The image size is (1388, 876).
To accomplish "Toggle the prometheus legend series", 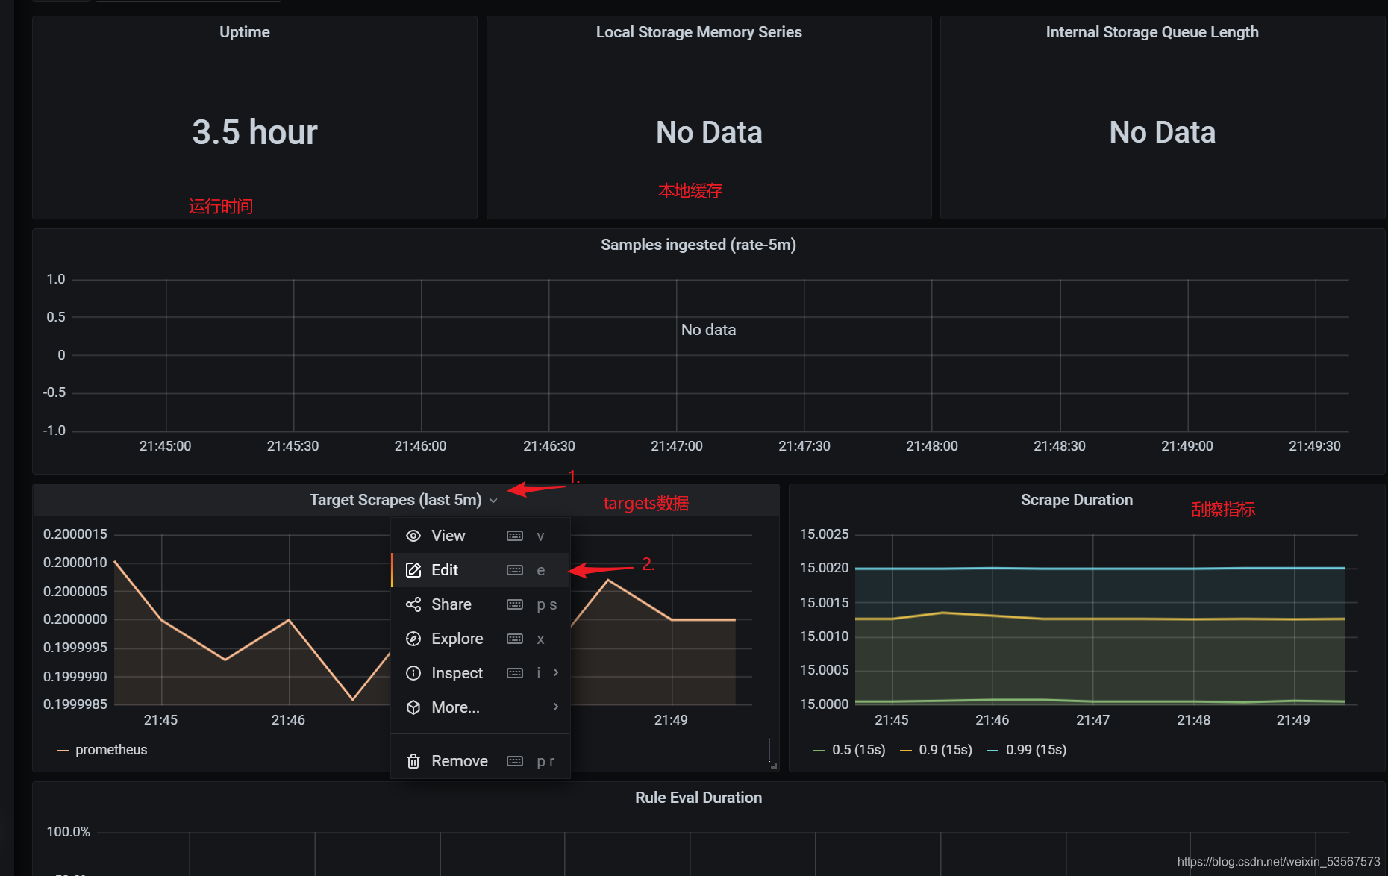I will click(111, 750).
